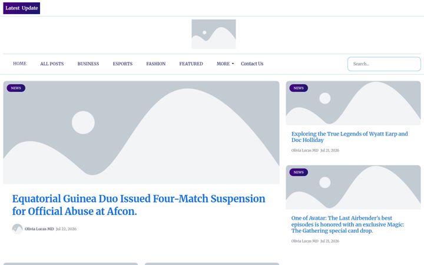The height and width of the screenshot is (265, 424).
Task: Select the Jul 22, 2026 post date
Action: [x=66, y=229]
